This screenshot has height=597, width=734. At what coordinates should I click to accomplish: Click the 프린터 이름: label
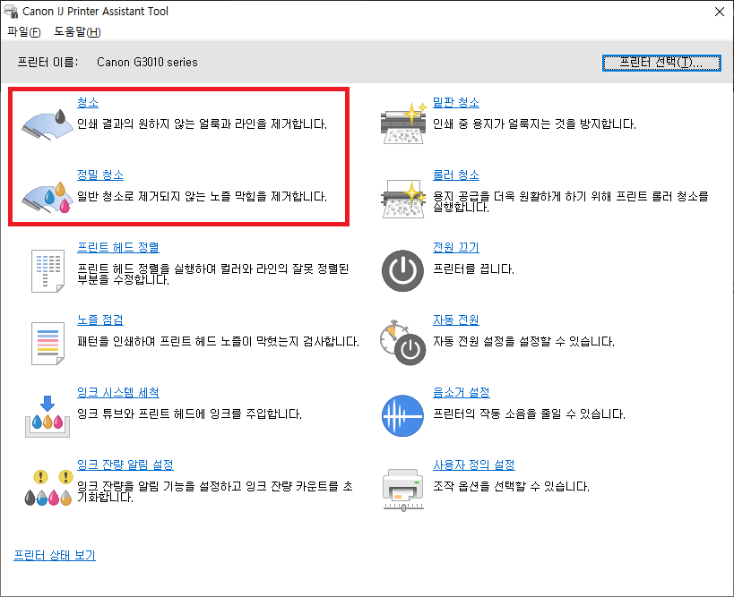coord(47,62)
